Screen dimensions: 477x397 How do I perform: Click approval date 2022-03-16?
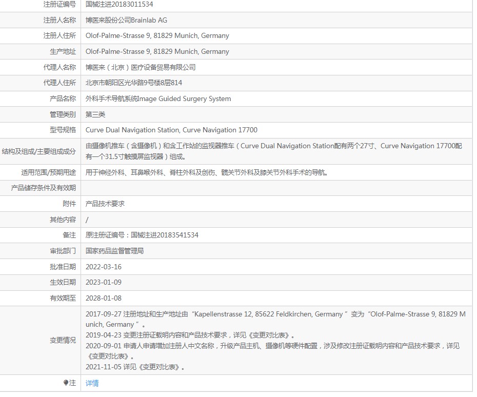pyautogui.click(x=104, y=267)
